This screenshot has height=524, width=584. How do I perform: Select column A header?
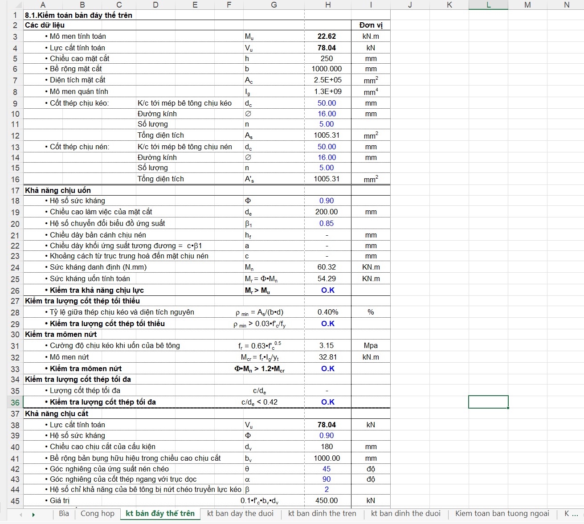coord(43,5)
